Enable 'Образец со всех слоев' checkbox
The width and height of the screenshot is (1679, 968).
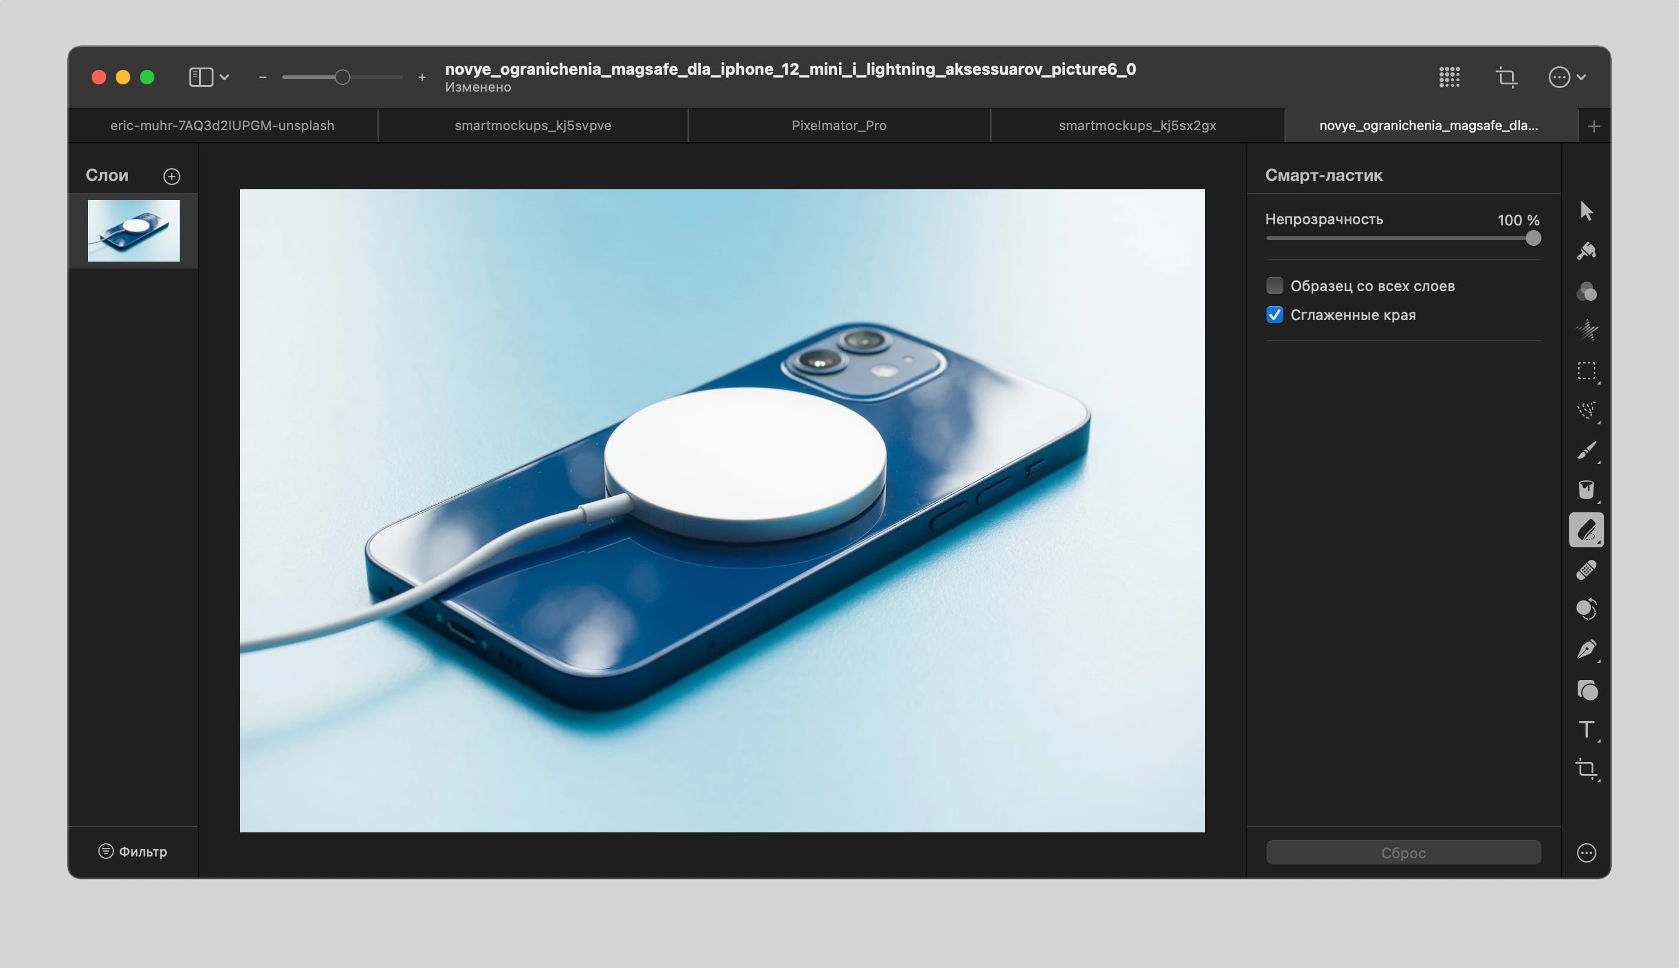pos(1274,286)
